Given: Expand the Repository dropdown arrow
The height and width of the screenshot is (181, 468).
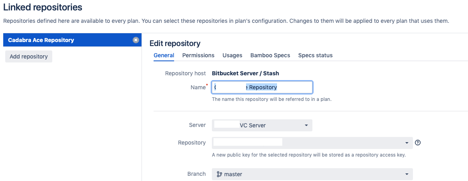Looking at the screenshot, I should coord(406,143).
